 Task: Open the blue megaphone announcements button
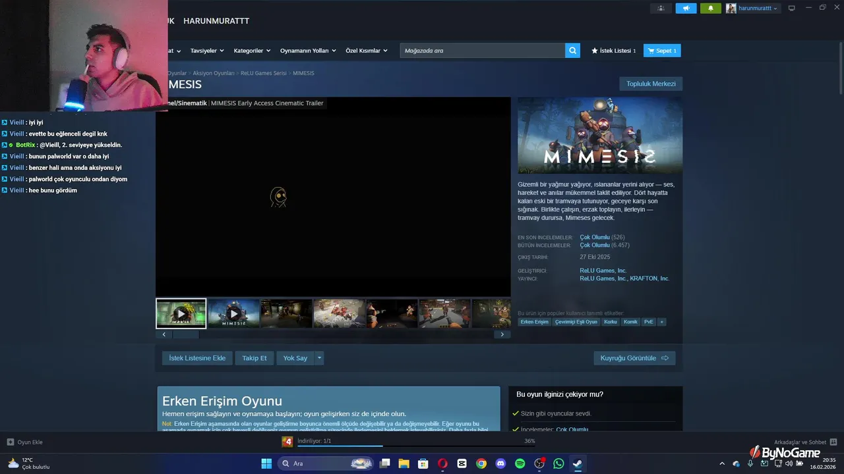(686, 9)
